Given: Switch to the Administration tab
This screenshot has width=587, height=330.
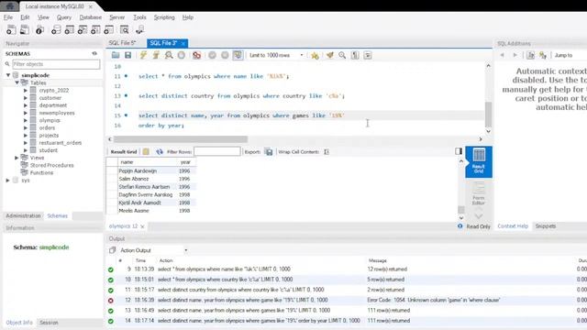Looking at the screenshot, I should pos(23,216).
